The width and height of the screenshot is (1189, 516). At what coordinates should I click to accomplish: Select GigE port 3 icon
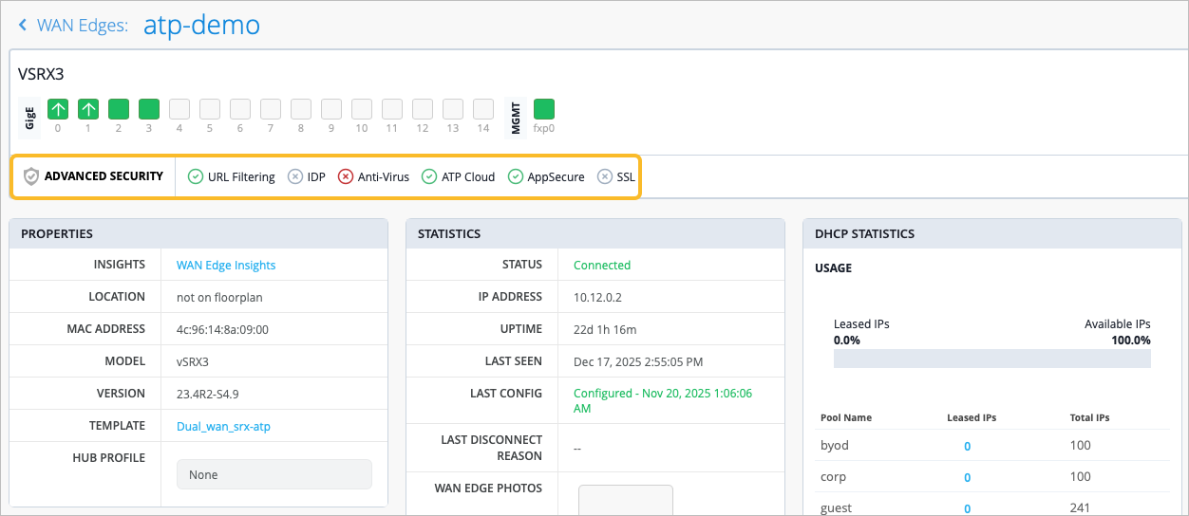tap(149, 109)
